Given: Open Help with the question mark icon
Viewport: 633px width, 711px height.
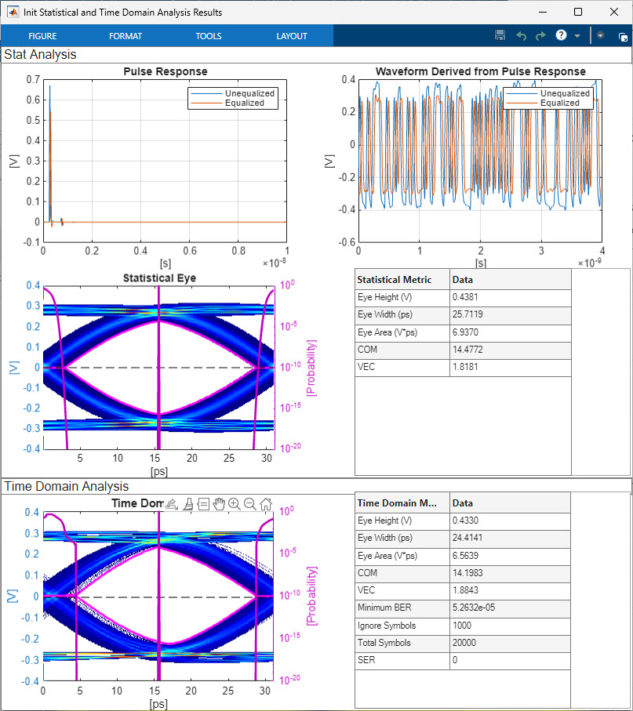Looking at the screenshot, I should tap(561, 35).
